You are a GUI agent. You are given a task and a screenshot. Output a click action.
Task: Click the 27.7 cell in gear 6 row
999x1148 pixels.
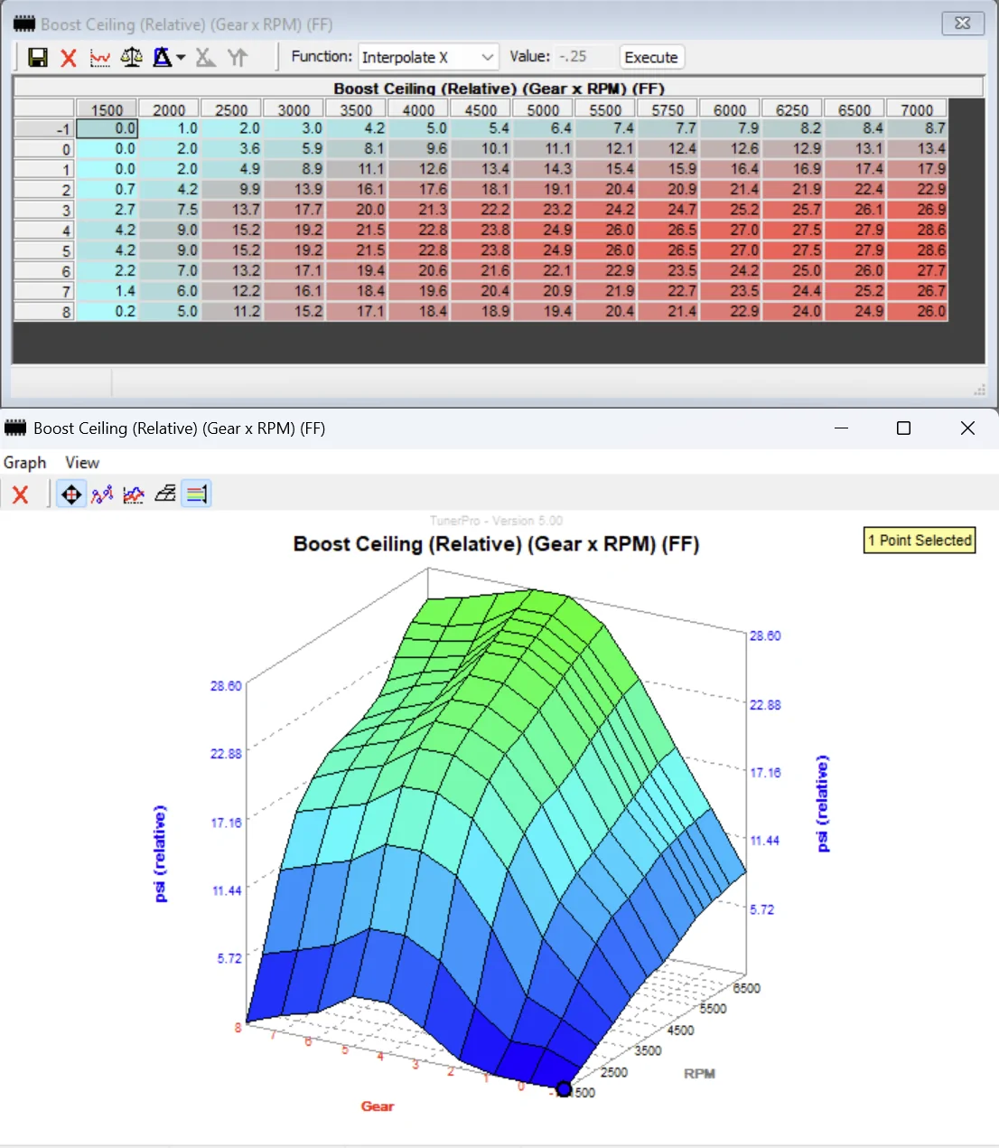(917, 271)
